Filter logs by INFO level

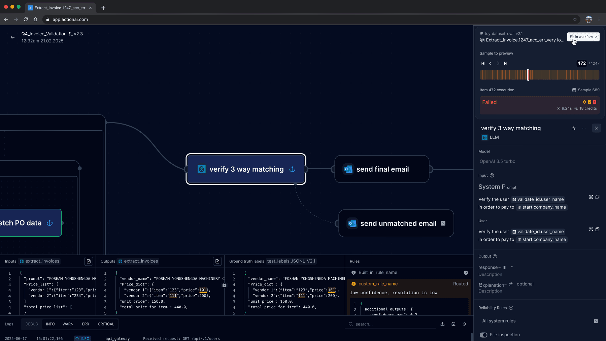[x=50, y=324]
